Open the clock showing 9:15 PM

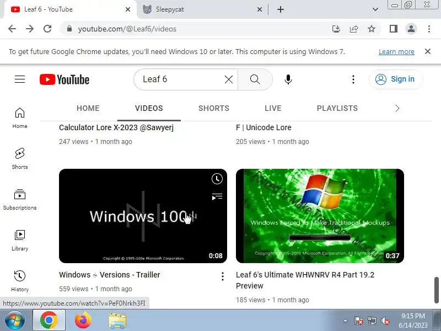[x=413, y=321]
